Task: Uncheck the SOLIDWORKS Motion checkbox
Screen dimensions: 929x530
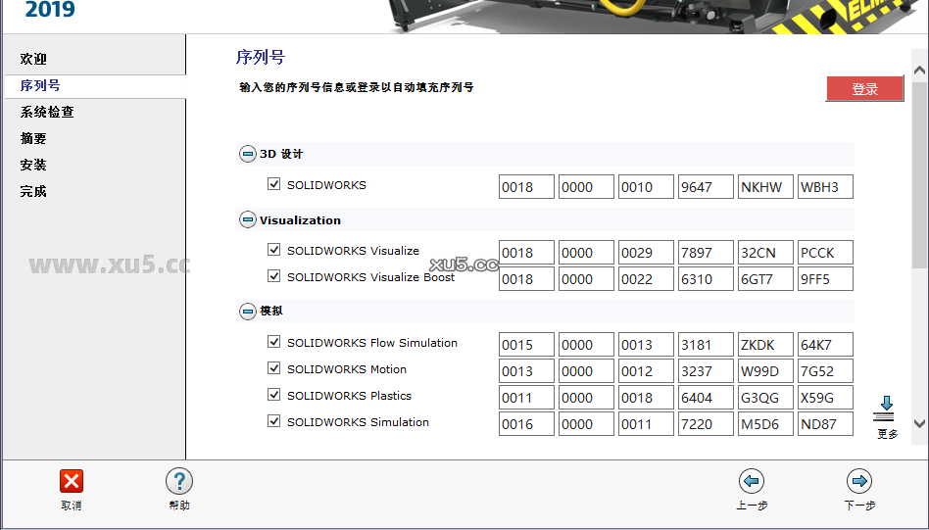Action: click(x=274, y=368)
